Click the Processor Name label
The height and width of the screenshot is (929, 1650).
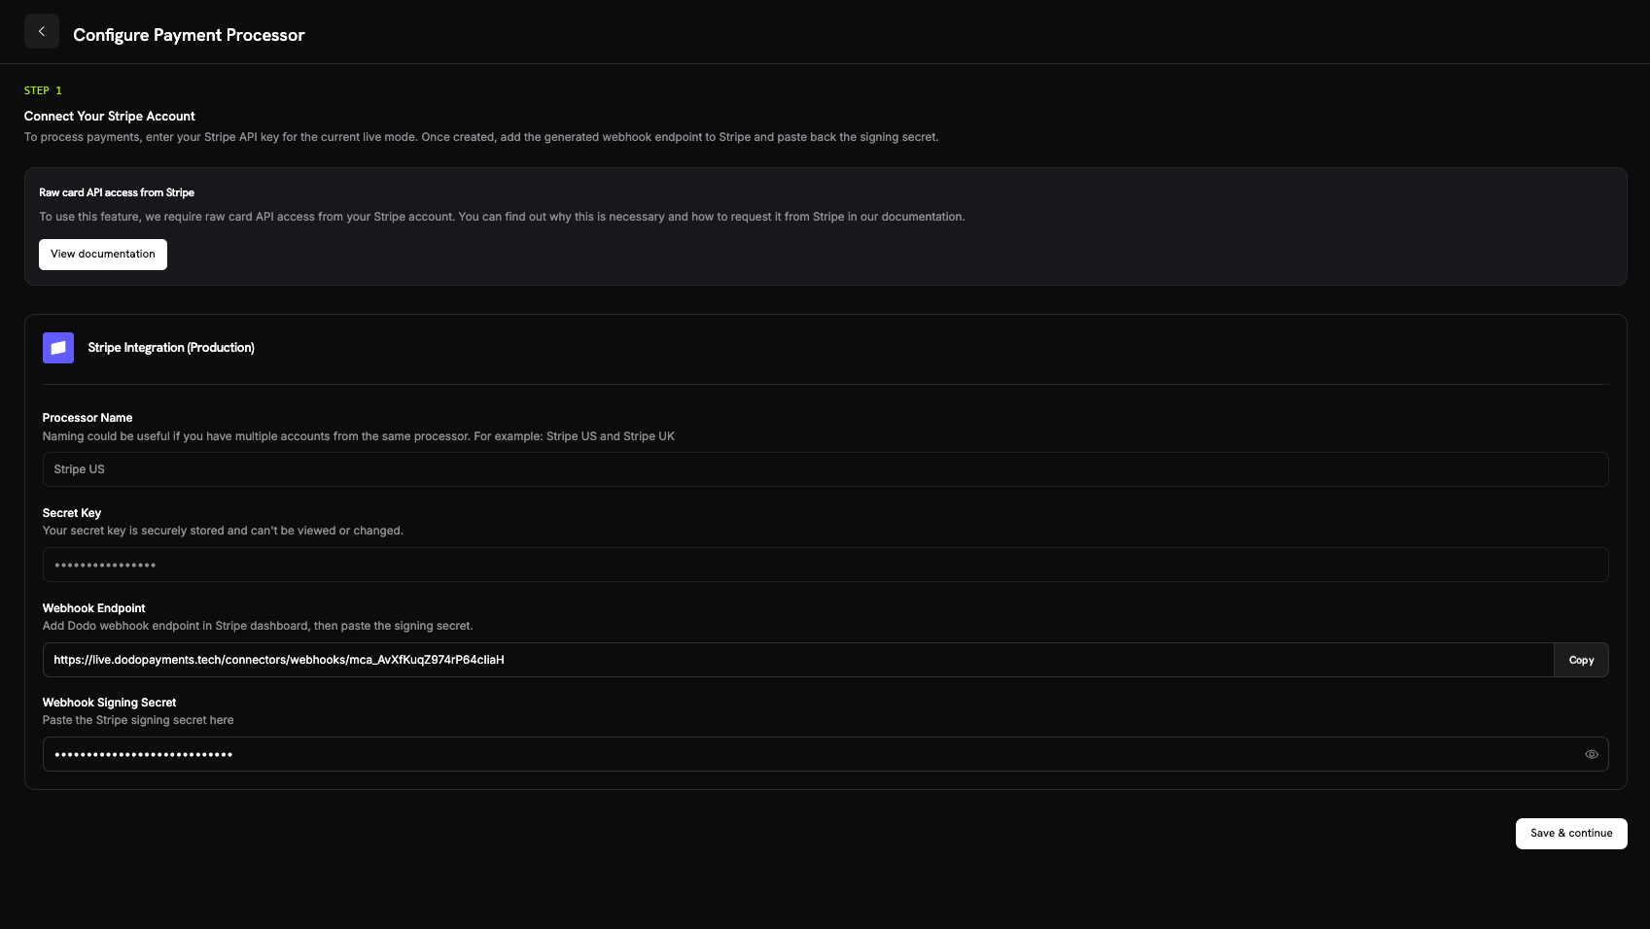coord(88,418)
